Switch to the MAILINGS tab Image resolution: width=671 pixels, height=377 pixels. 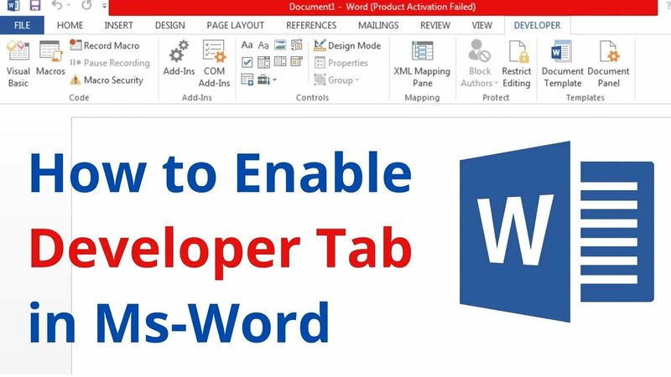click(x=378, y=25)
